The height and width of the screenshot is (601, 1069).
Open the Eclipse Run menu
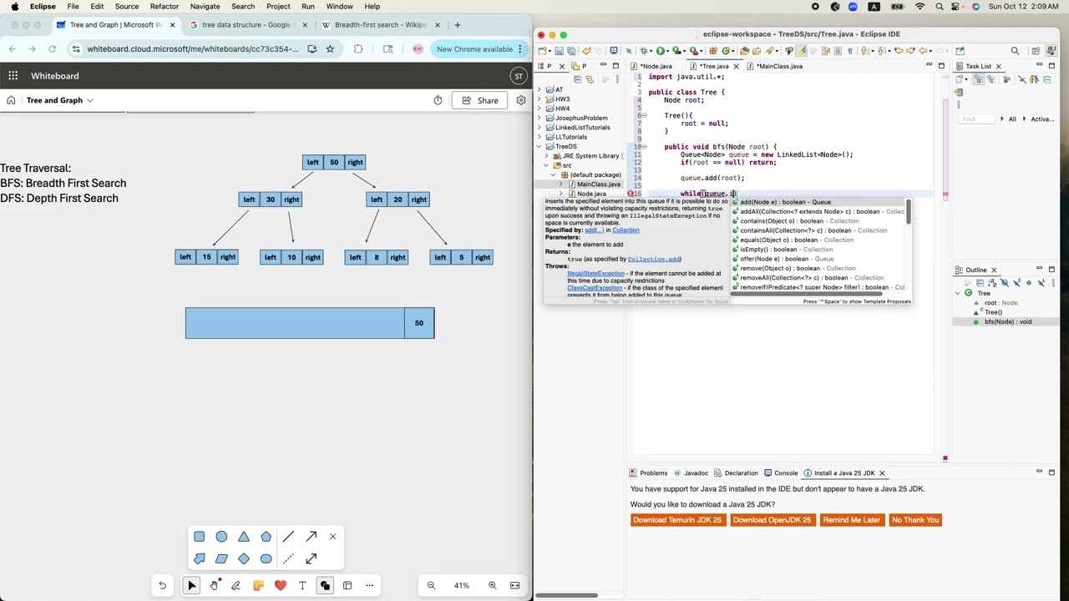click(x=308, y=7)
